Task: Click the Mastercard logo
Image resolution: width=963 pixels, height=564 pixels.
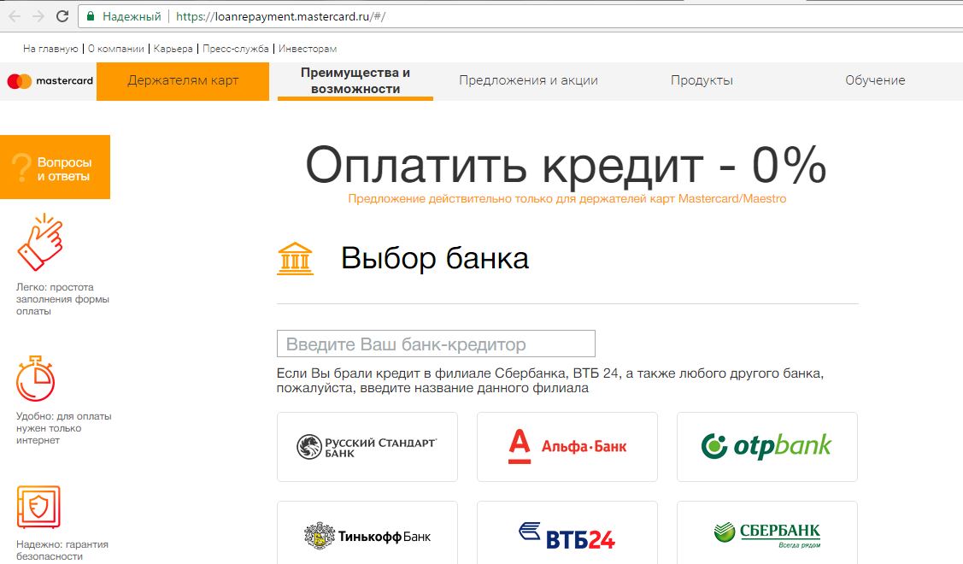Action: [50, 80]
